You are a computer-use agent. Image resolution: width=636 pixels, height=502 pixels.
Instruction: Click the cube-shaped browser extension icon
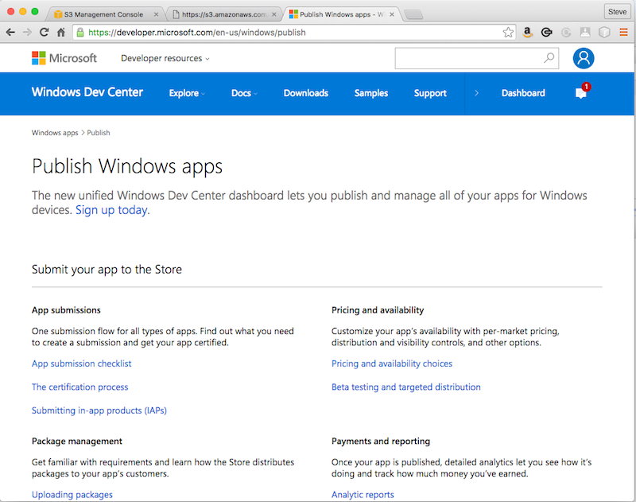pyautogui.click(x=604, y=32)
